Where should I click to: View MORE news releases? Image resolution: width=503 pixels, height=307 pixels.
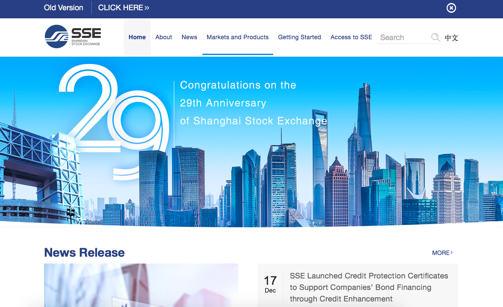[442, 253]
